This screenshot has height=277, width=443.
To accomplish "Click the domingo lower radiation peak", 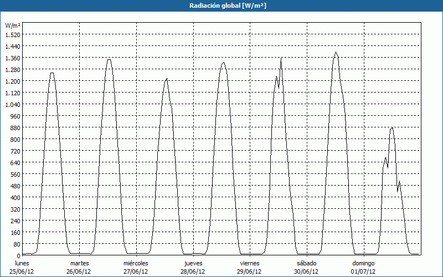I will tap(392, 128).
